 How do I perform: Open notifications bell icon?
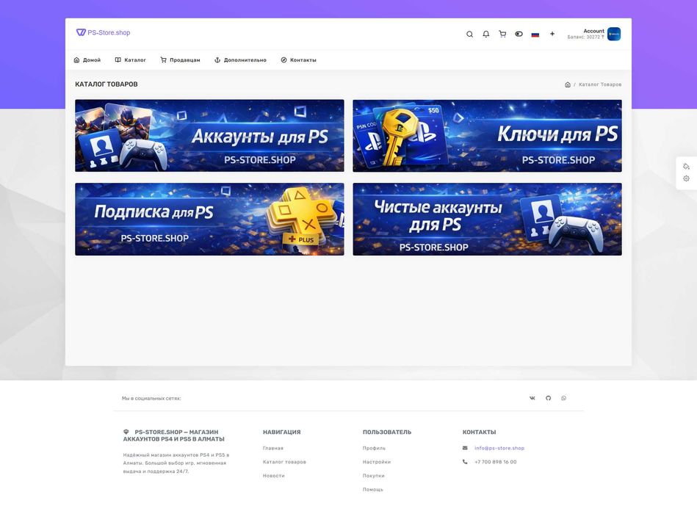coord(486,35)
